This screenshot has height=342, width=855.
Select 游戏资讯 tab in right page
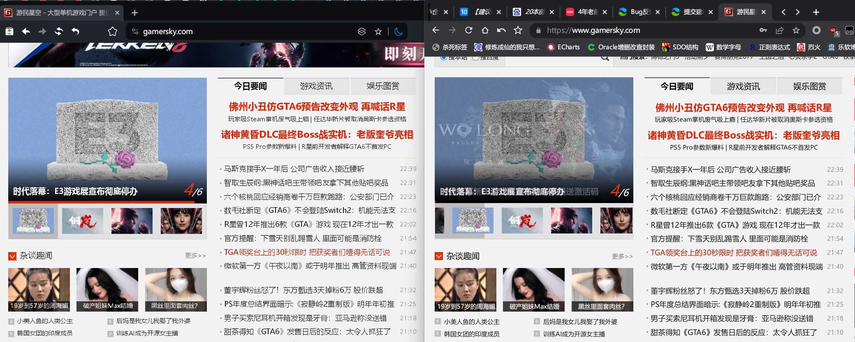(743, 86)
